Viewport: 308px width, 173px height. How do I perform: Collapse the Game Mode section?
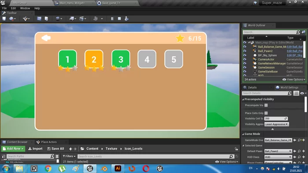[243, 134]
